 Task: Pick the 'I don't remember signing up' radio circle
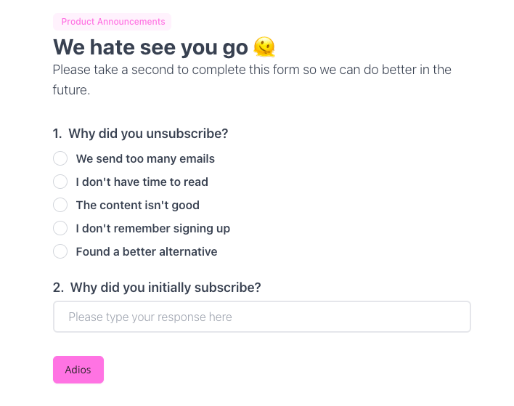[x=60, y=228]
